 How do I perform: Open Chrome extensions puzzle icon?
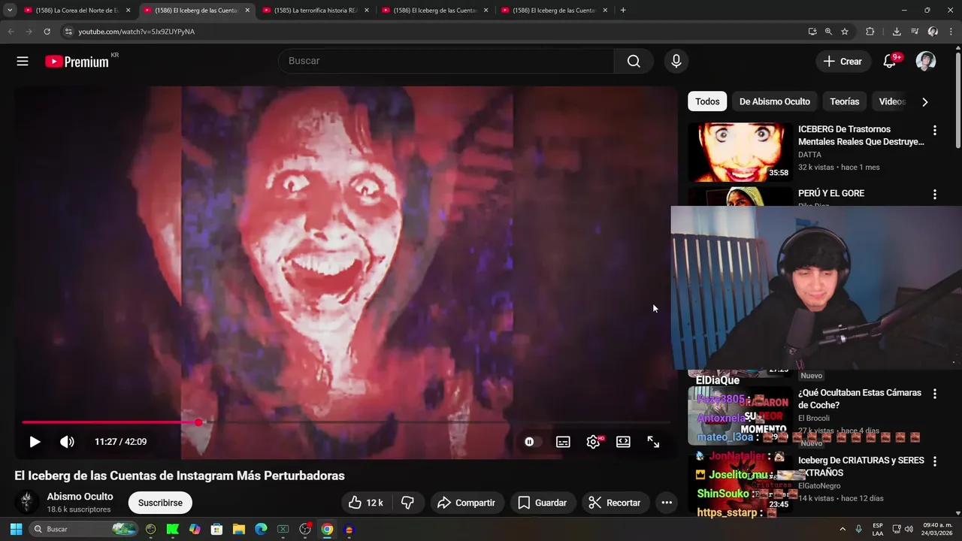[870, 32]
